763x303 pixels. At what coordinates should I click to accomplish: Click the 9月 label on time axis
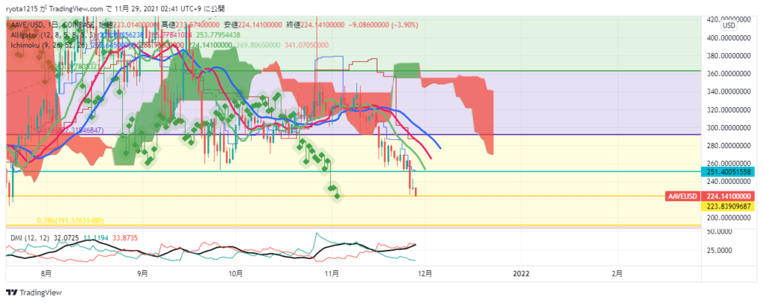(x=142, y=273)
